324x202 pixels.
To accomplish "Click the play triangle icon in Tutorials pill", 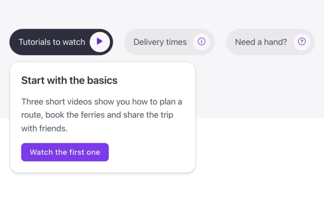I will coord(100,41).
